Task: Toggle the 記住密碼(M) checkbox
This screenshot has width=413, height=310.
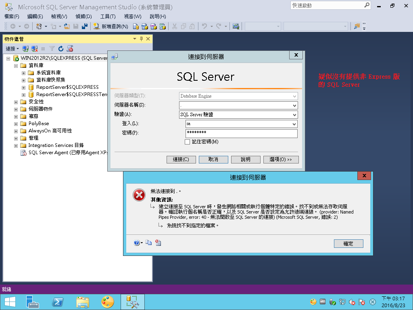Action: [x=187, y=142]
